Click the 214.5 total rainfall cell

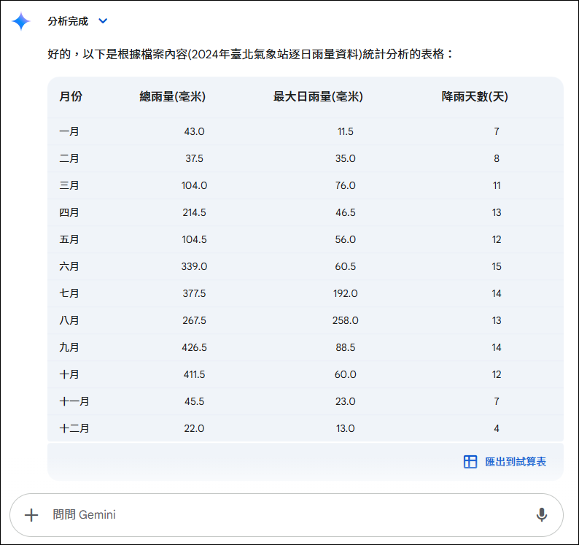tap(194, 212)
